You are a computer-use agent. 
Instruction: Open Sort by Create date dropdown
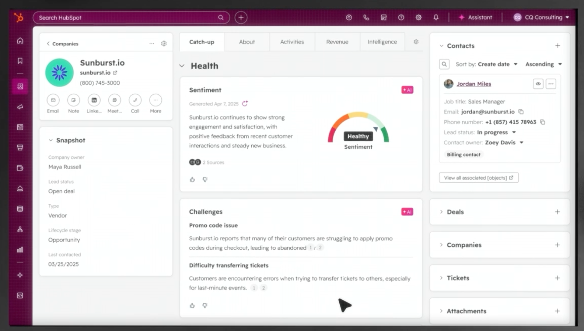[x=498, y=64]
